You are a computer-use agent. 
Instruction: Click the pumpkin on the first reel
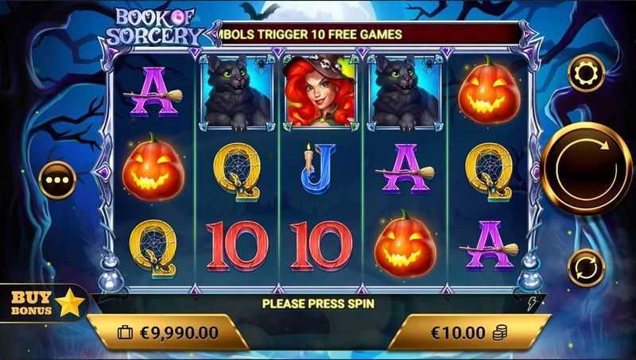pos(153,168)
